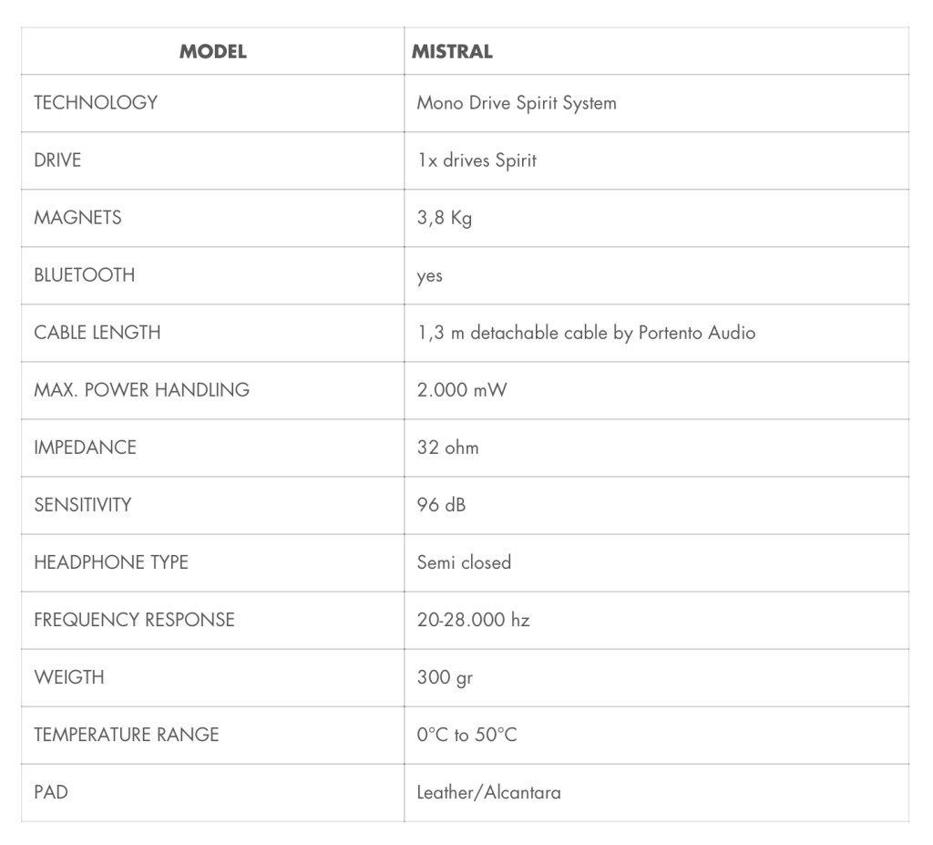Viewport: 933px width, 845px height.
Task: Click the 20-28.000 hz value
Action: pyautogui.click(x=473, y=620)
